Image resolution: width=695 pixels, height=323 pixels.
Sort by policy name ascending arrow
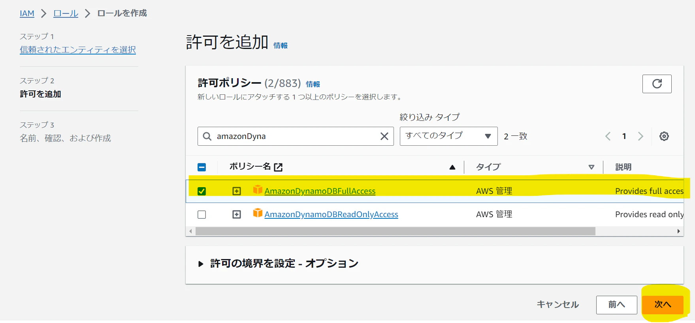pos(452,167)
